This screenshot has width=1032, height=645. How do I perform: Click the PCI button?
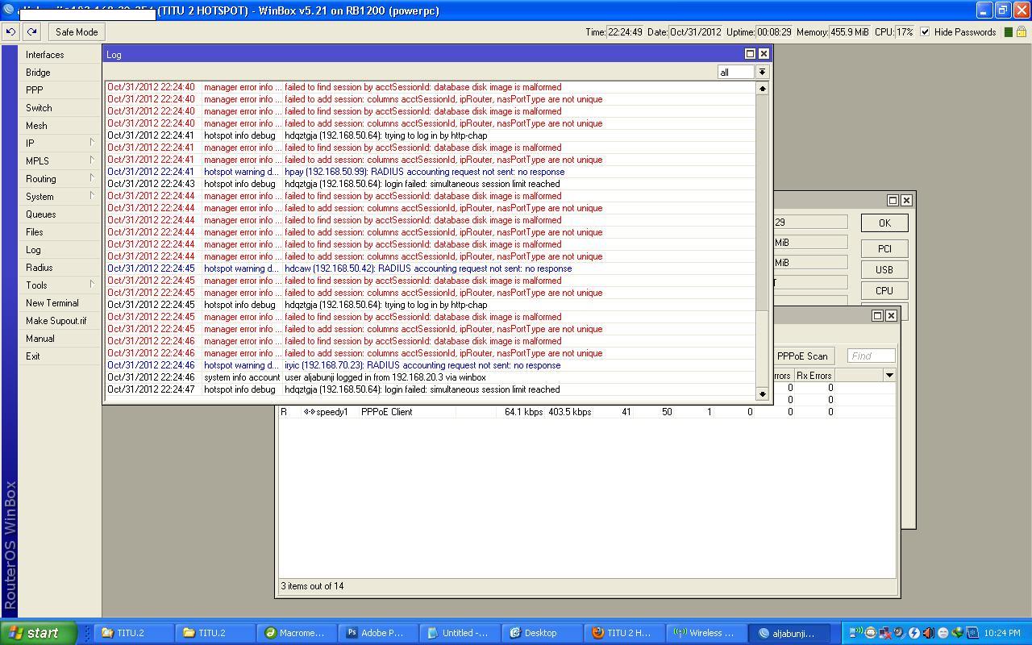[x=884, y=249]
